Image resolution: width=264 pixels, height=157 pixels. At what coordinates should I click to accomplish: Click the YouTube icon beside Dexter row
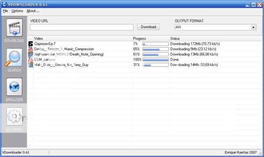click(31, 49)
